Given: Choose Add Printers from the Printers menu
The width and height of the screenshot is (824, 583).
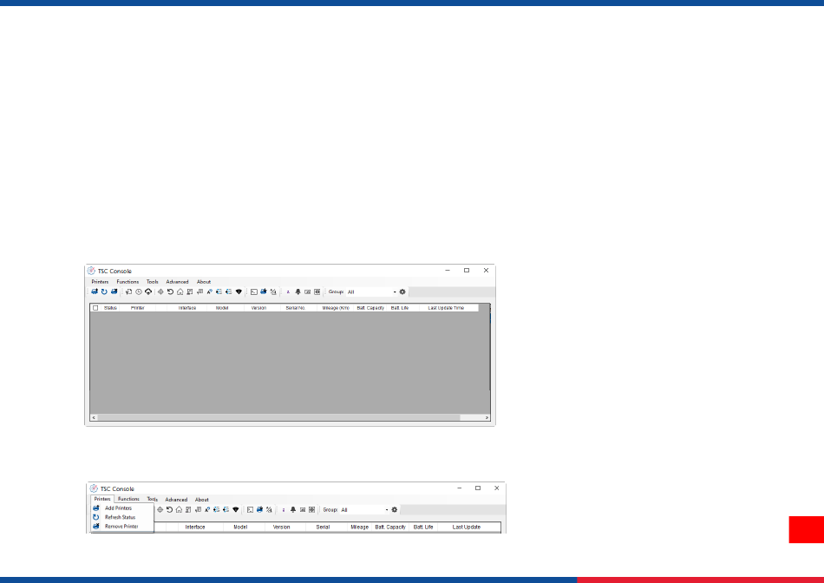Looking at the screenshot, I should click(x=118, y=508).
